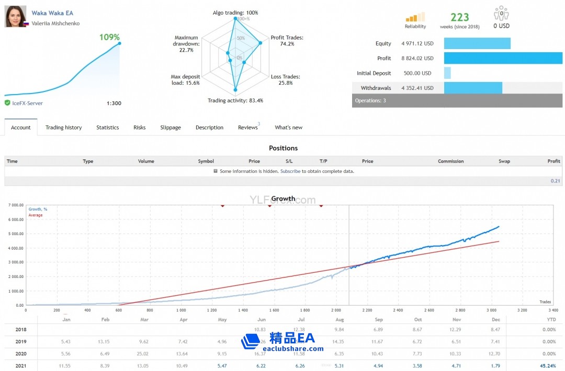Viewport: 565px width, 371px height.
Task: Open the Statistics tab
Action: (x=107, y=127)
